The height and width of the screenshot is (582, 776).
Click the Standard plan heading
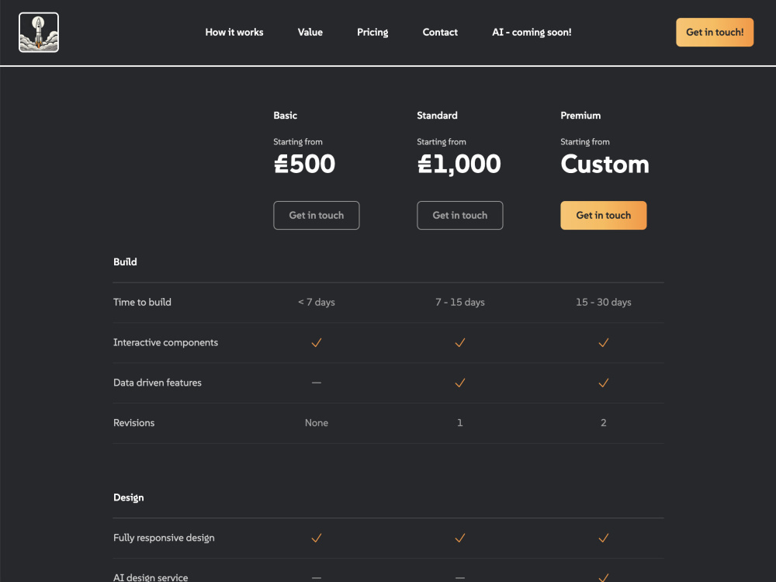(437, 116)
